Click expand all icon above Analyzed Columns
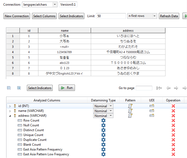Image resolution: width=187 pixels, height=158 pixels. pos(19,88)
